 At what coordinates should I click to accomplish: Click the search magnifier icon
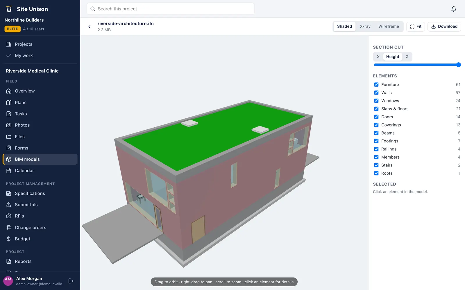(93, 9)
